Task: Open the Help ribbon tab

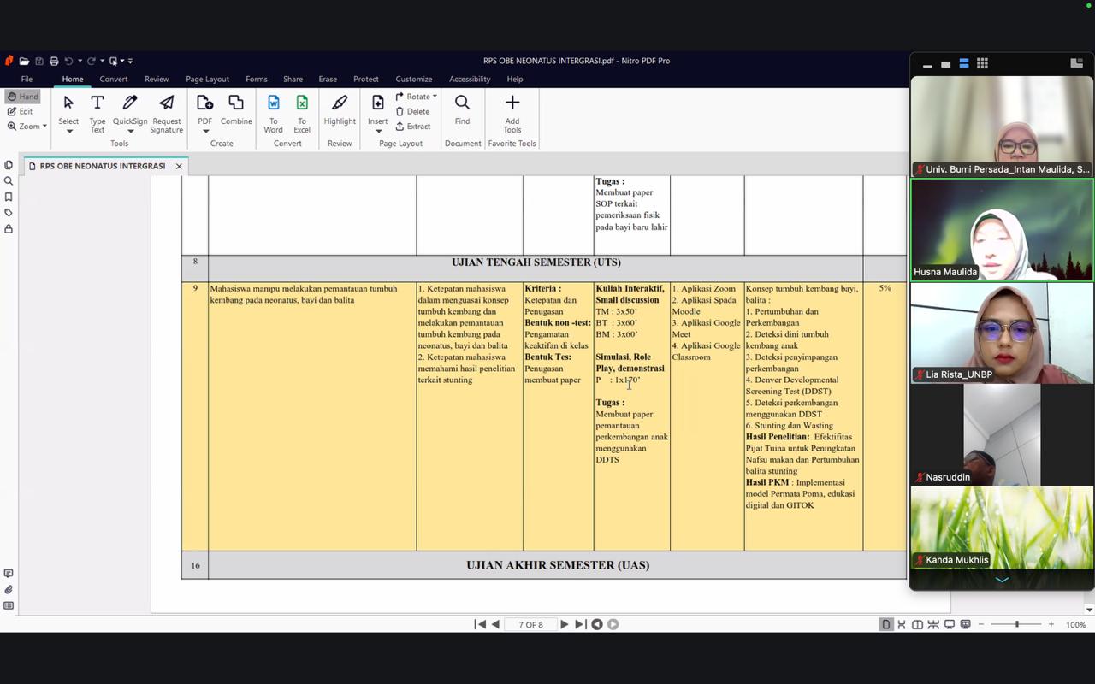Action: tap(514, 79)
